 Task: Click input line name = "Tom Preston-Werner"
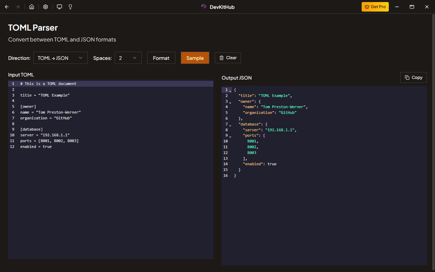tap(50, 112)
